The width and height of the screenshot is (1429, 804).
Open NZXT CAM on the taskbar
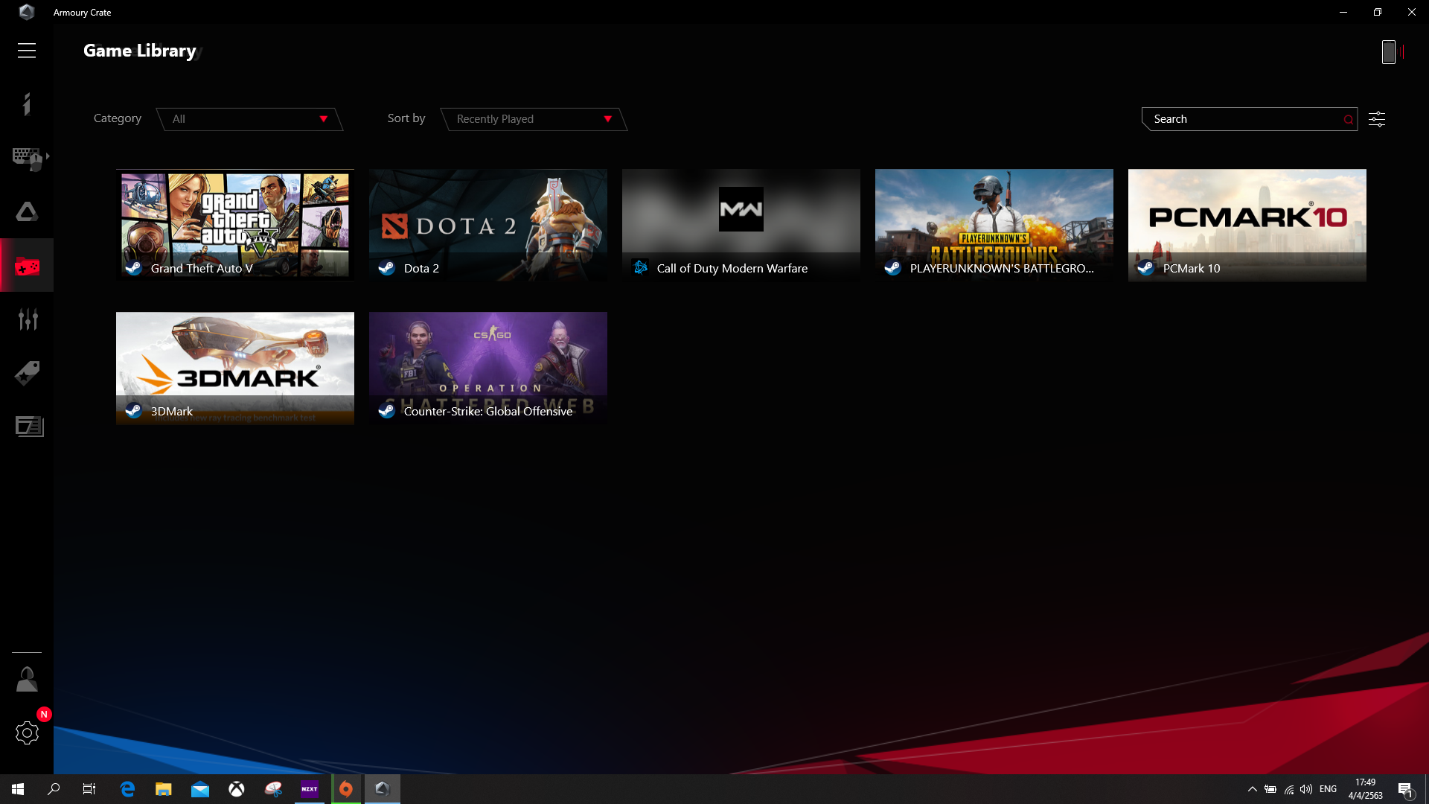310,789
